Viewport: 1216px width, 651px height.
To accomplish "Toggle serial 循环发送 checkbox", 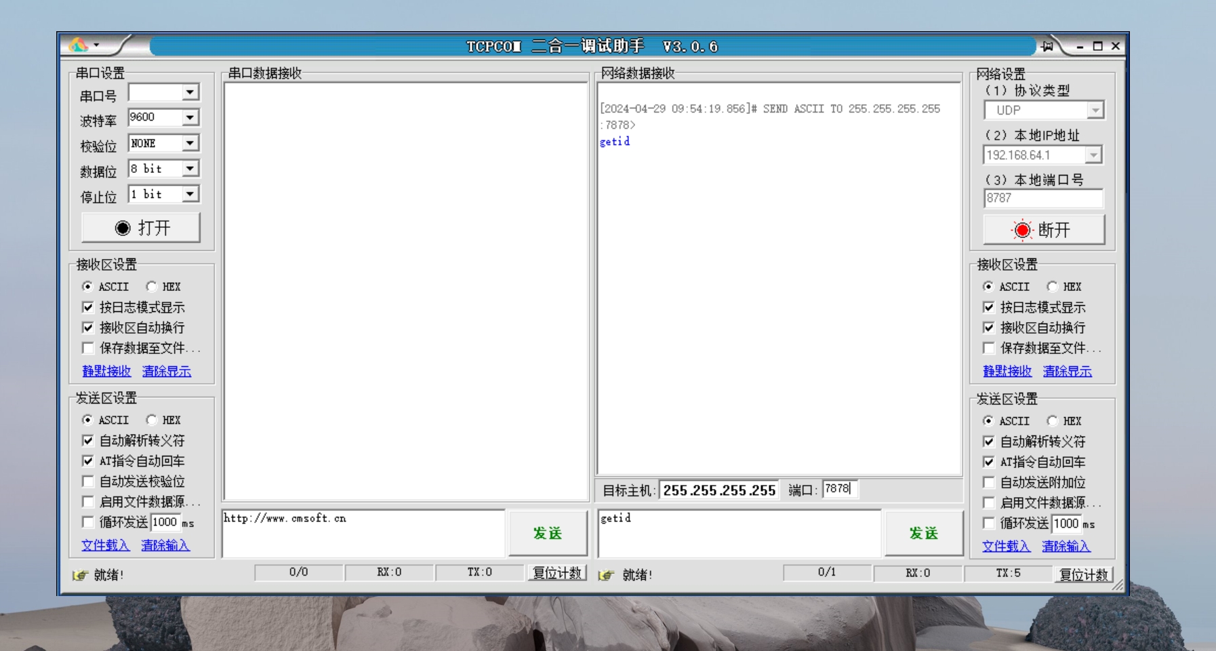I will pos(88,522).
